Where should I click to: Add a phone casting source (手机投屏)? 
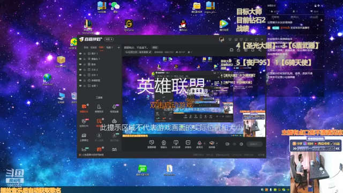(176, 144)
